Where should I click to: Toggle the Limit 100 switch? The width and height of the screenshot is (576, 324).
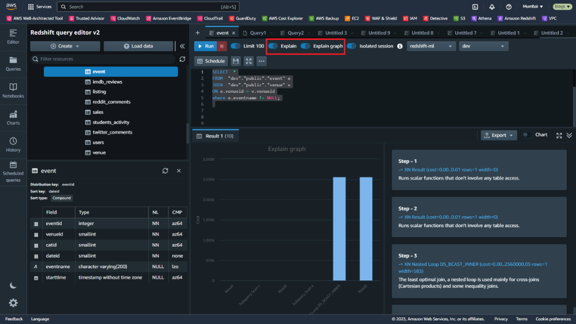236,46
